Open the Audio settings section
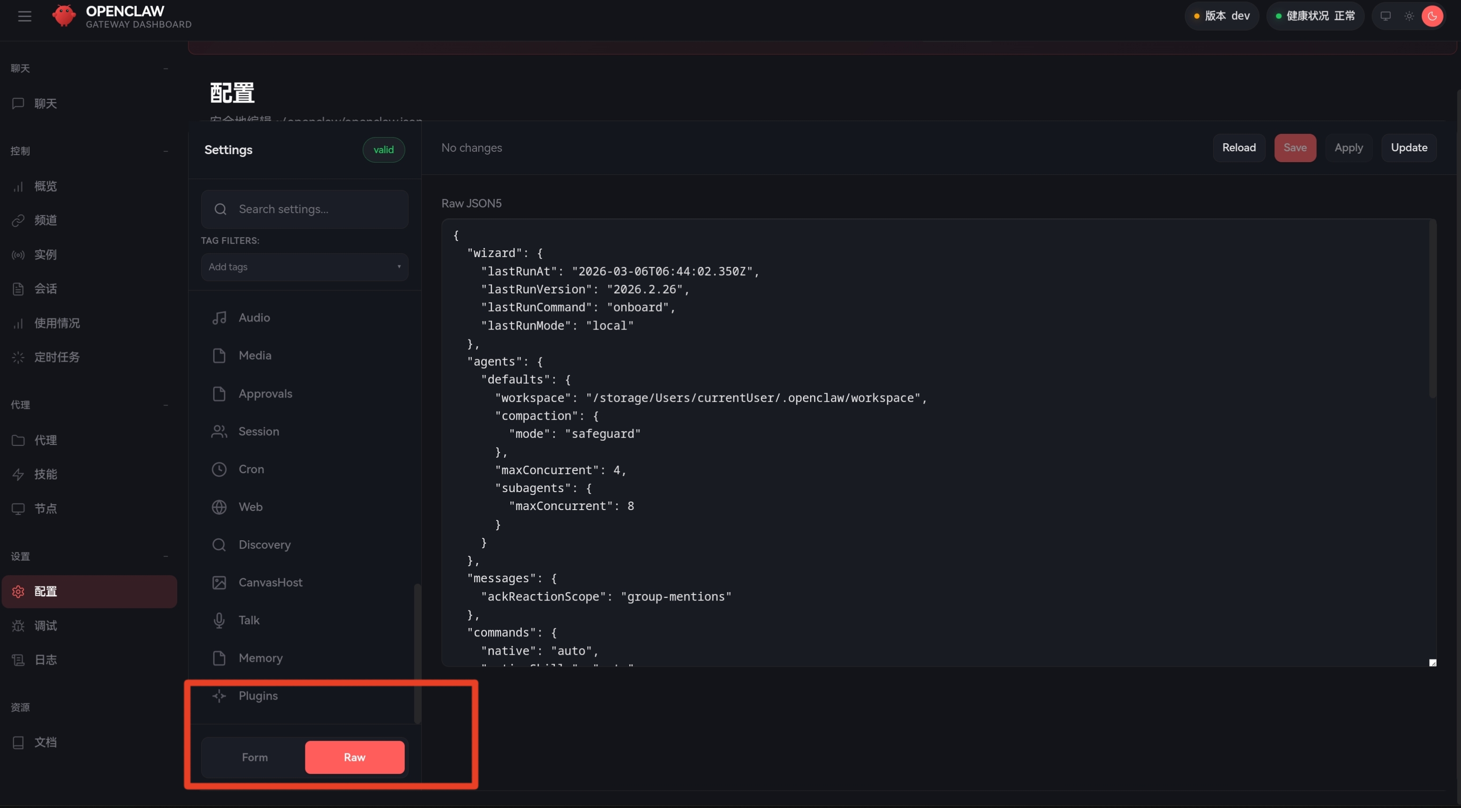 [254, 318]
